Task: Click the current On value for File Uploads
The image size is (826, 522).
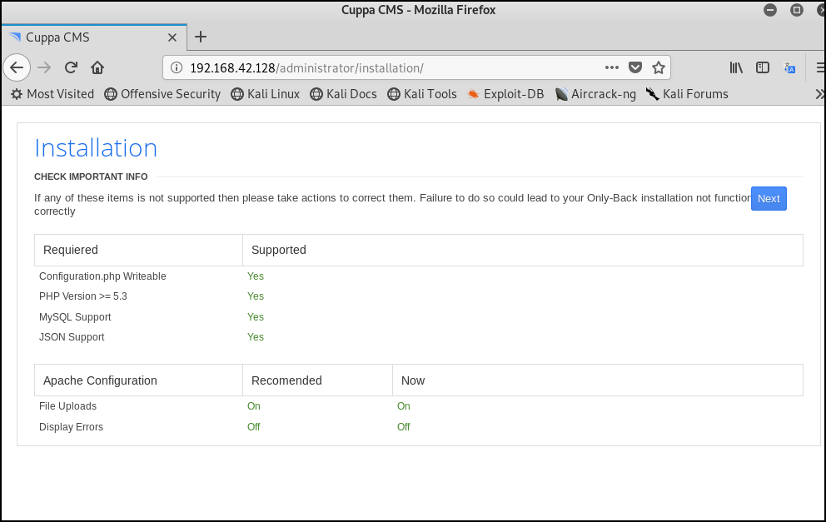Action: coord(404,406)
